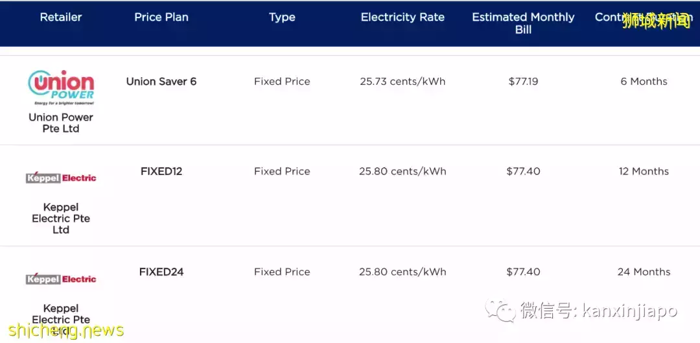Click the $77.40 bill in FIXED12 row
Screen dimensions: 700x343
coord(523,171)
